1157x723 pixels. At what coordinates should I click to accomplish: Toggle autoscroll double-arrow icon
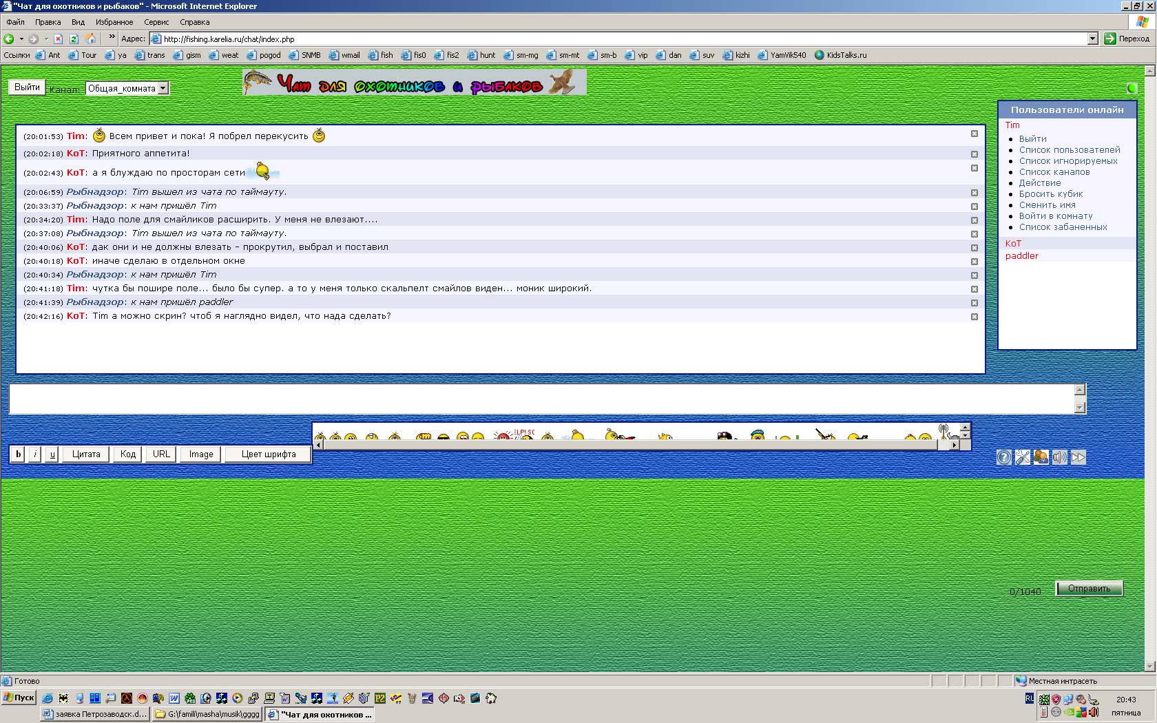(x=1078, y=457)
